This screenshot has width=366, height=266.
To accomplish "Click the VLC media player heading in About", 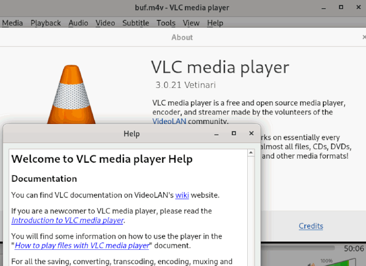I will 220,67.
